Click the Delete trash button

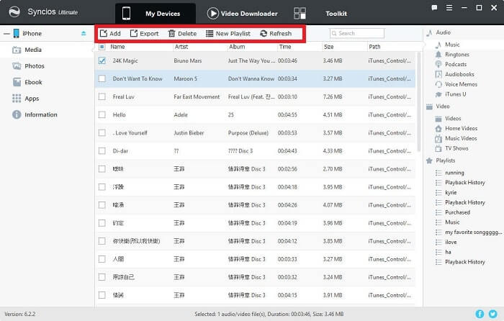182,33
